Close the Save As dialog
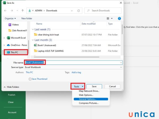 [x=121, y=3]
